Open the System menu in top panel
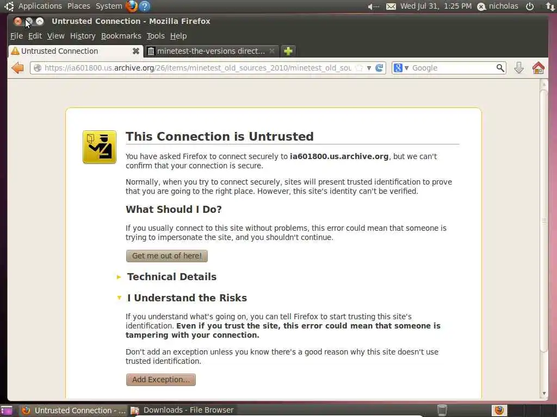557x417 pixels. [109, 6]
